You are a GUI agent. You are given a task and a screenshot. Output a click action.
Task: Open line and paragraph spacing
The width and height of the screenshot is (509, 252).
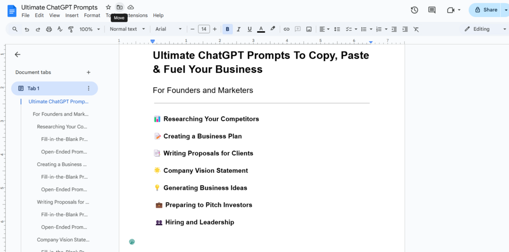337,29
